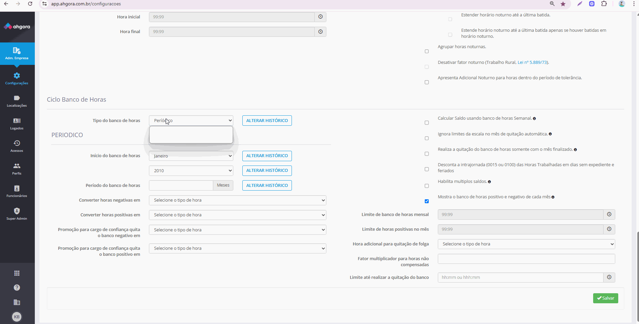The height and width of the screenshot is (324, 639).
Task: Click Limite até realizar a quitação input
Action: tap(521, 277)
